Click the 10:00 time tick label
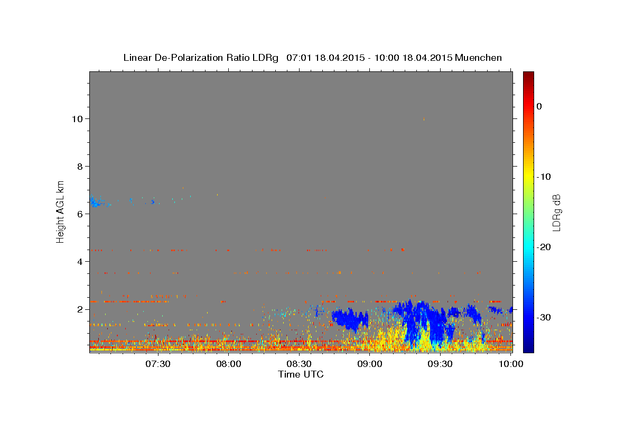634x423 pixels. pyautogui.click(x=511, y=364)
